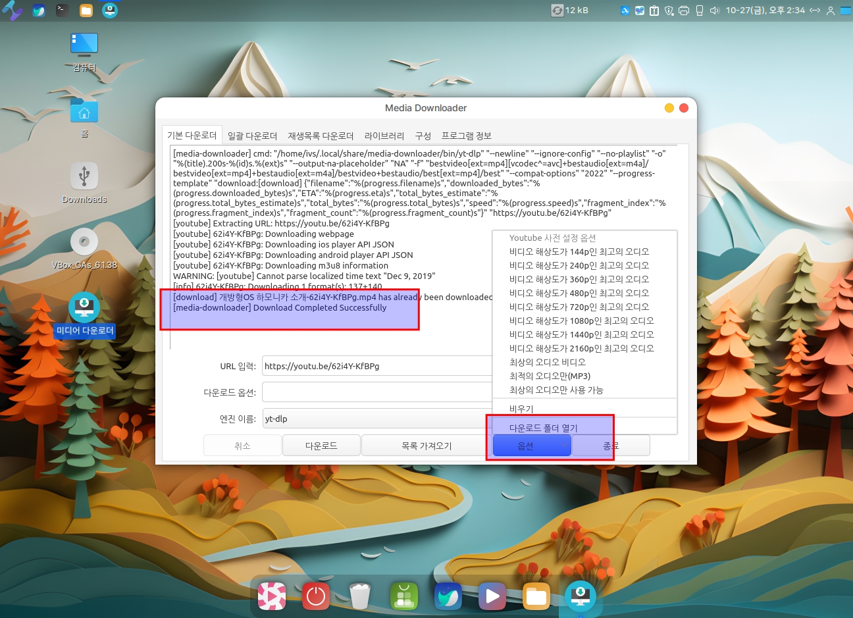853x618 pixels.
Task: Click the red power icon in dock
Action: tap(316, 596)
